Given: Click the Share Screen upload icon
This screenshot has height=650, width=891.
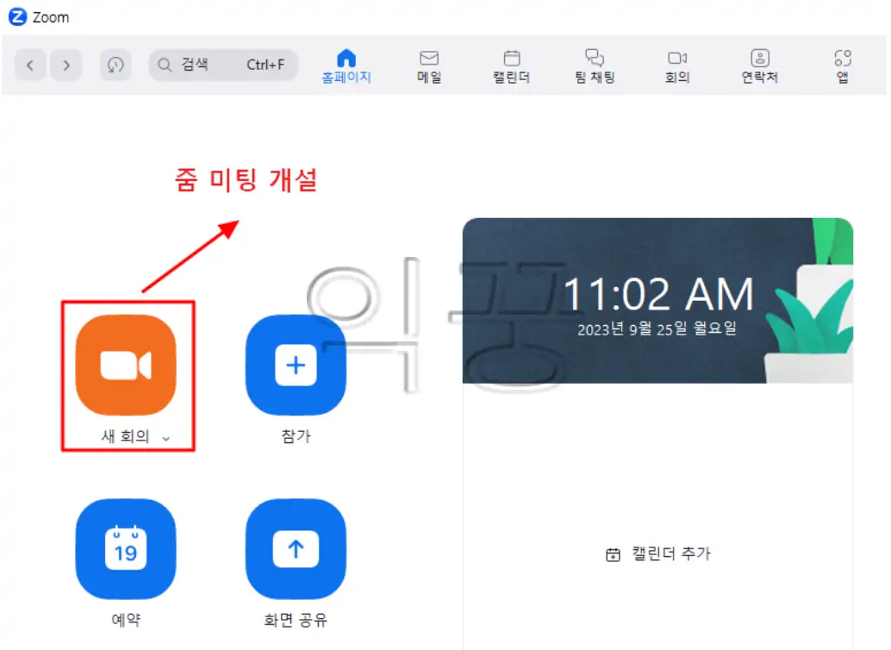Looking at the screenshot, I should click(296, 549).
